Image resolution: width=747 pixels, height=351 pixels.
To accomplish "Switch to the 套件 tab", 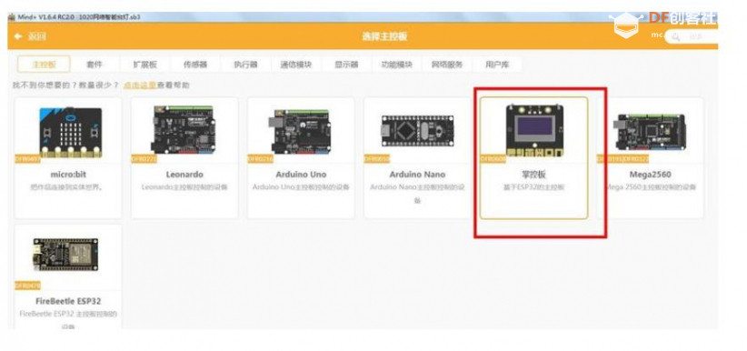I will (x=95, y=65).
